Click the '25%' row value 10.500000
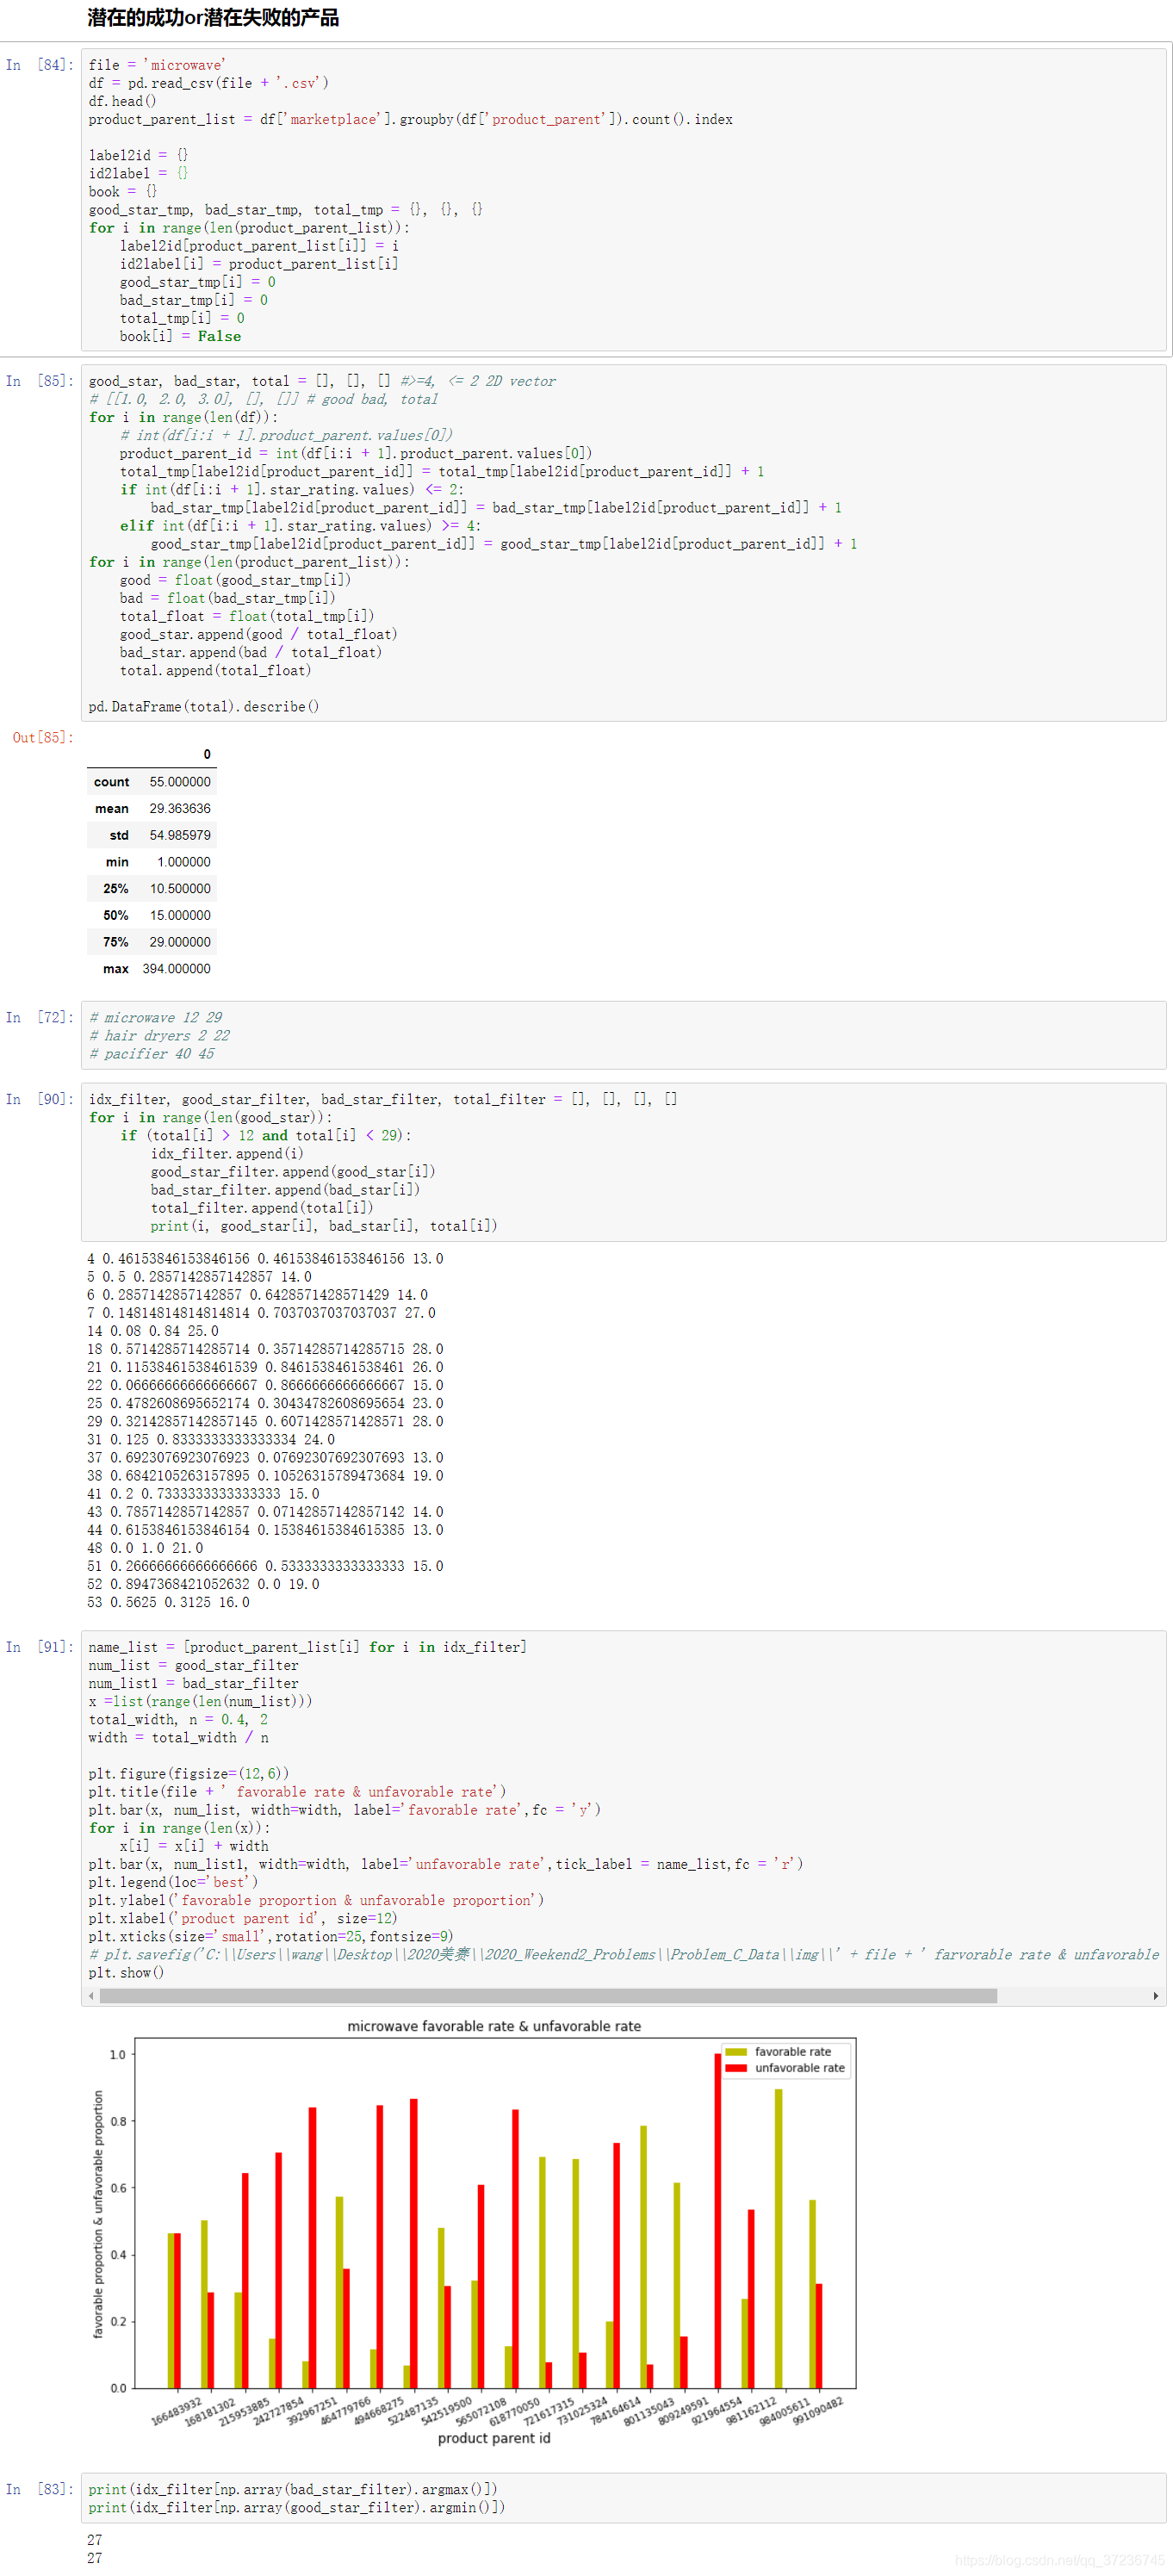The image size is (1173, 2576). [180, 888]
